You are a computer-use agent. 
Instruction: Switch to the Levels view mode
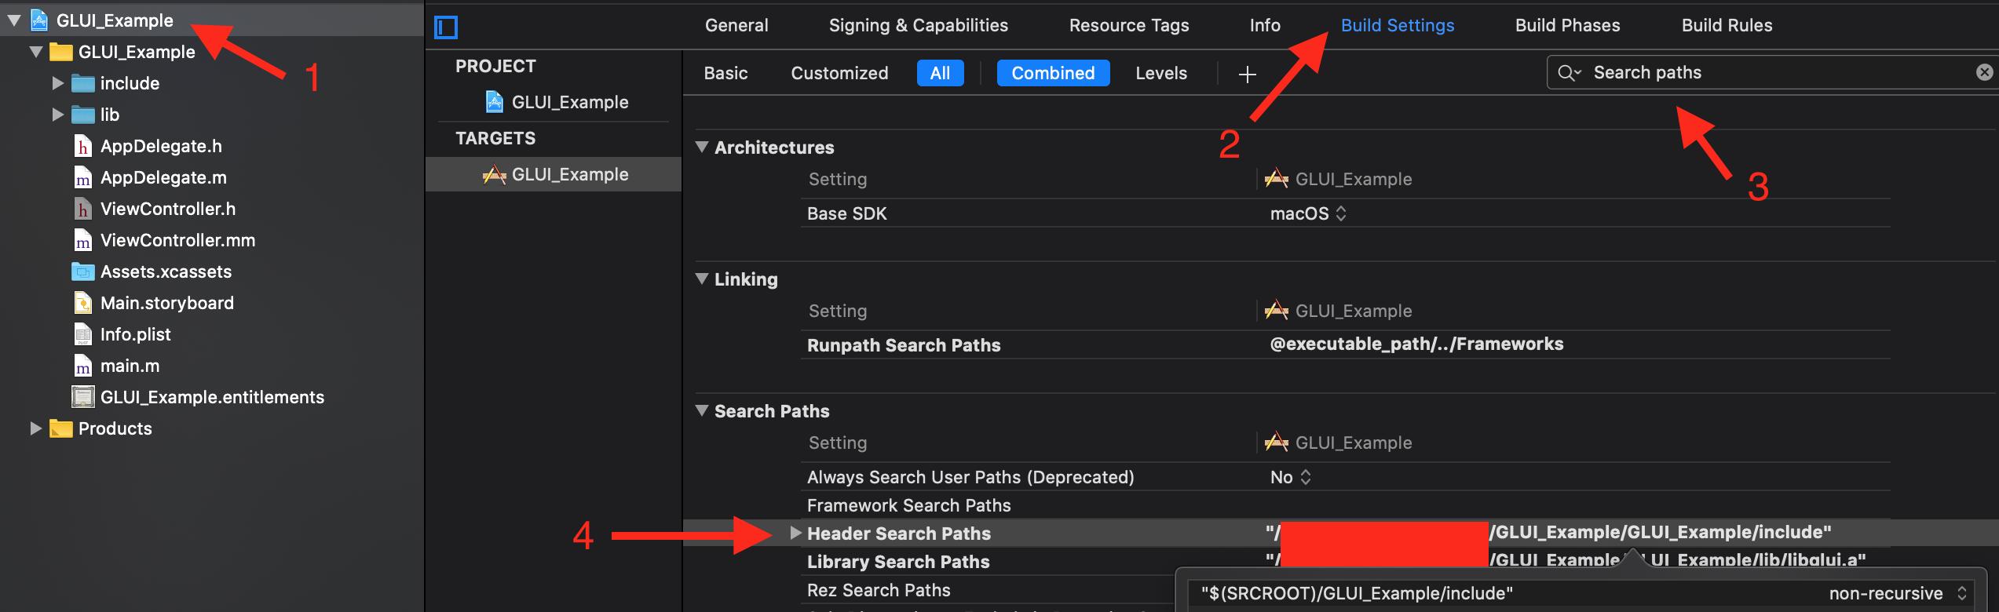[1161, 73]
